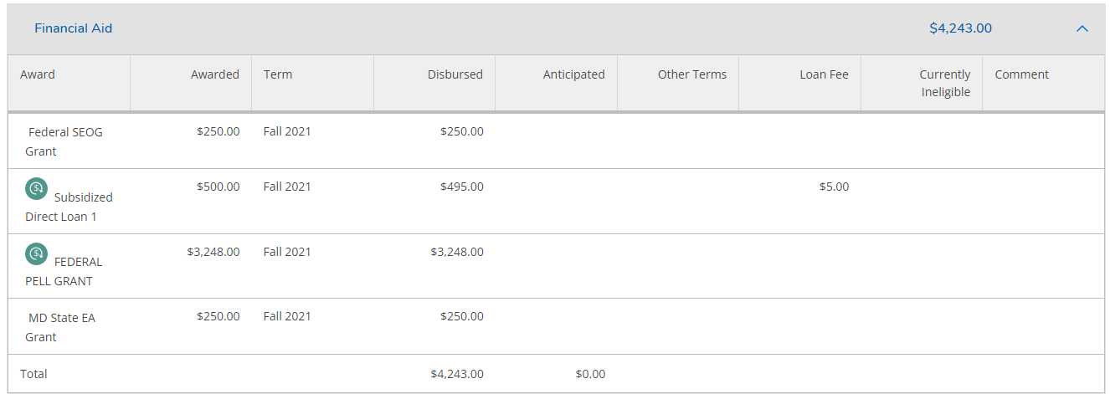Click the Subsidized Direct Loan refund icon
The image size is (1110, 394).
[36, 189]
